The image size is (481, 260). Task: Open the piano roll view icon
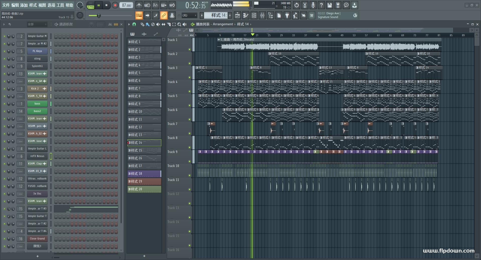pos(246,15)
